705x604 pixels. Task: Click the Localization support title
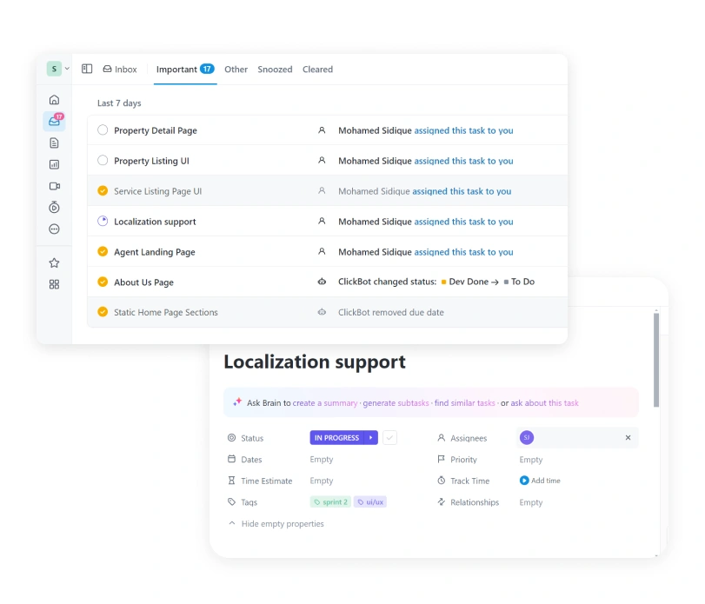[x=315, y=362]
